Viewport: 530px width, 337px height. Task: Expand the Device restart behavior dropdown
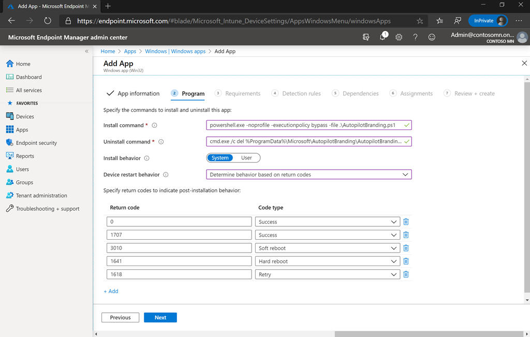click(308, 175)
